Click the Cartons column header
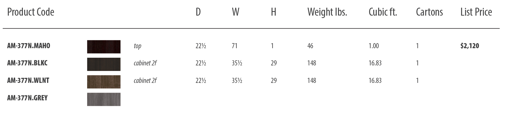Viewport: 520px width, 121px height. click(429, 12)
